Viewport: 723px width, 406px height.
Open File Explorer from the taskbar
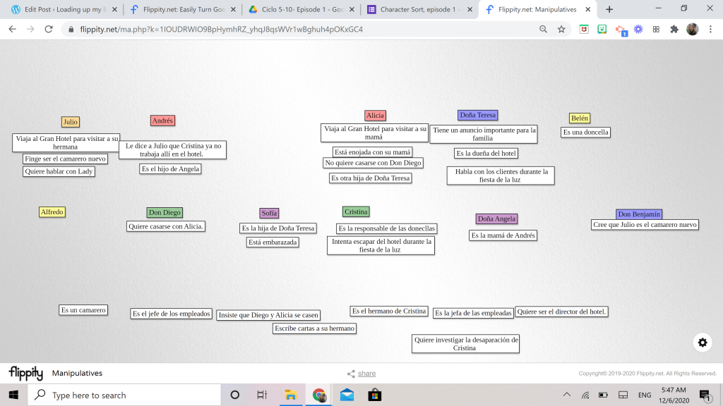pos(290,395)
